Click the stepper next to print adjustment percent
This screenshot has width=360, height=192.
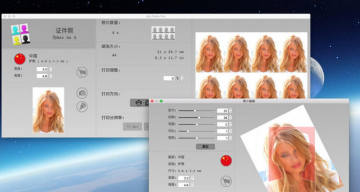click(x=182, y=78)
